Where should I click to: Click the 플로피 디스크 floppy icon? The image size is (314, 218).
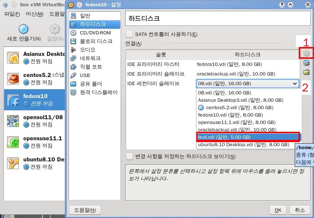tap(73, 41)
